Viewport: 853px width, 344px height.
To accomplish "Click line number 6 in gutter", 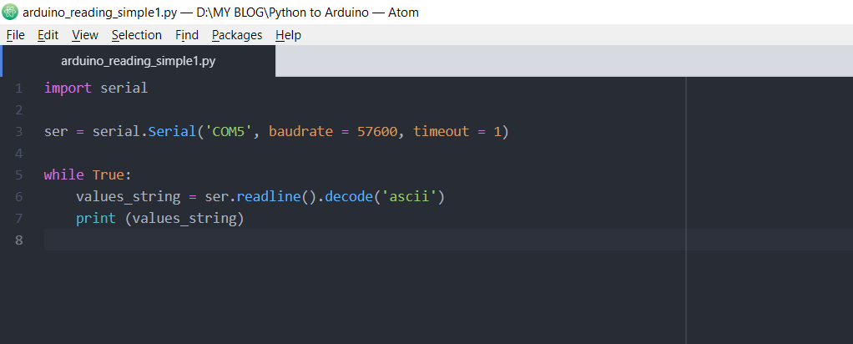I will click(x=19, y=197).
